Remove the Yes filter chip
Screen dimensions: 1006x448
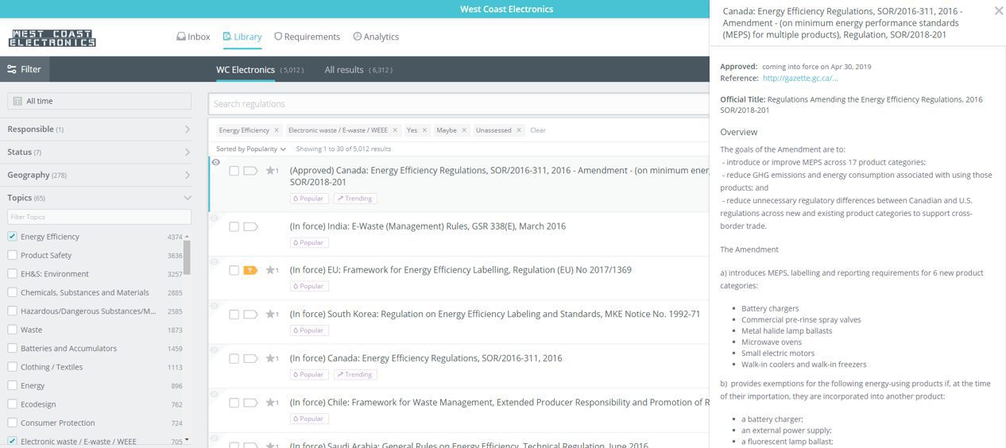(x=424, y=130)
